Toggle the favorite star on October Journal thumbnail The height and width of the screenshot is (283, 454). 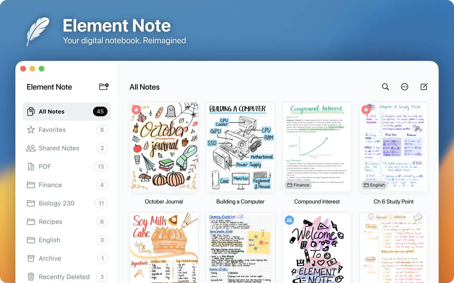[x=136, y=109]
